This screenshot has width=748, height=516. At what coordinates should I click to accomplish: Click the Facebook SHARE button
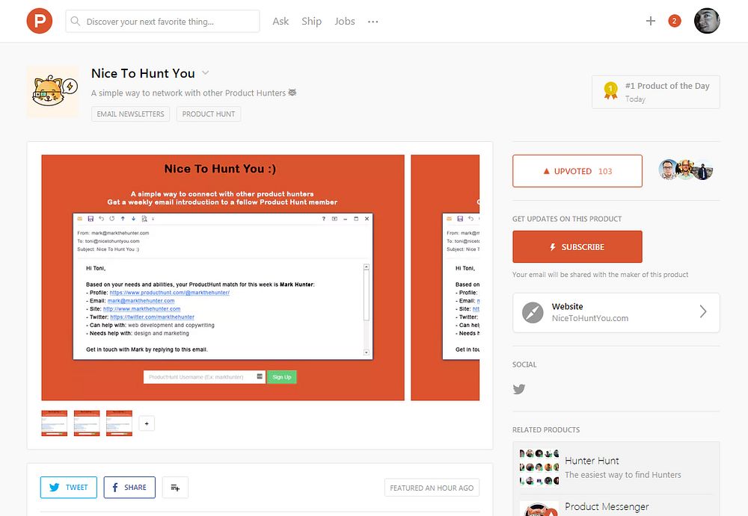[129, 488]
